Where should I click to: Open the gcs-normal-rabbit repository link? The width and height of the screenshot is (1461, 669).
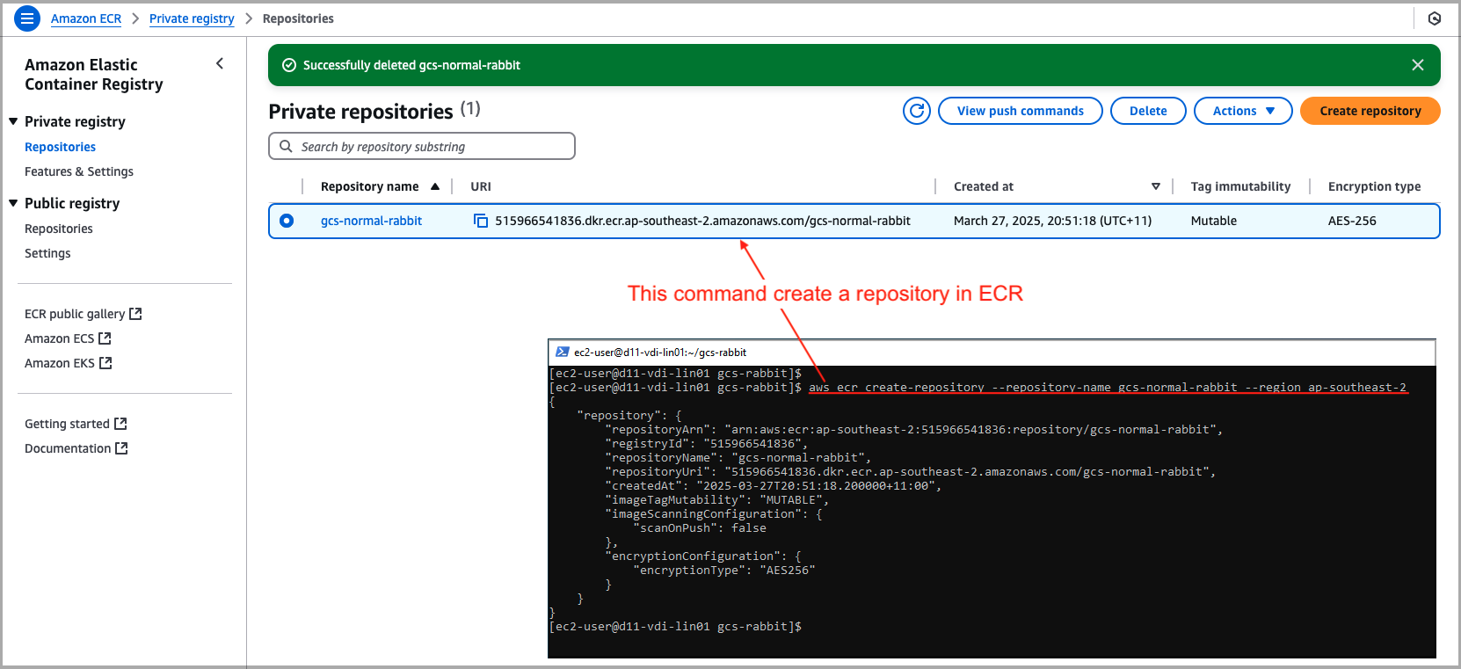[x=371, y=221]
